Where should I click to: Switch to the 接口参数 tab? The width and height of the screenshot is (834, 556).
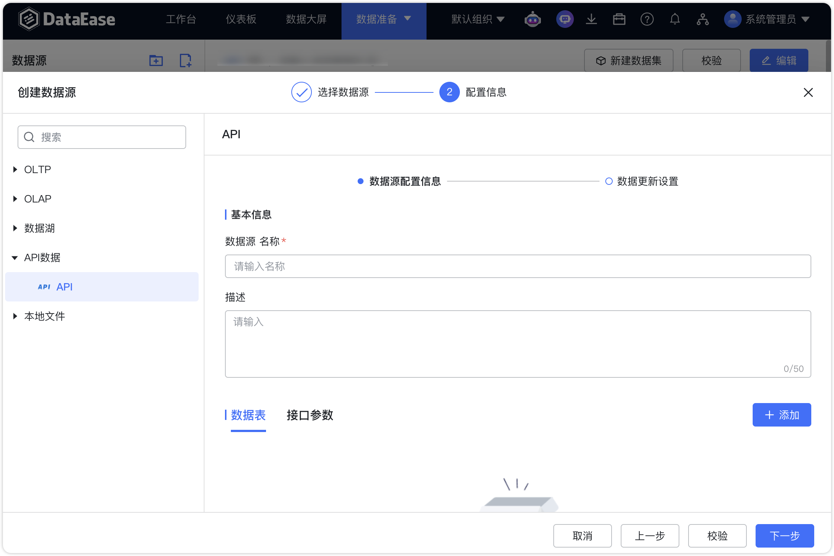pos(310,416)
